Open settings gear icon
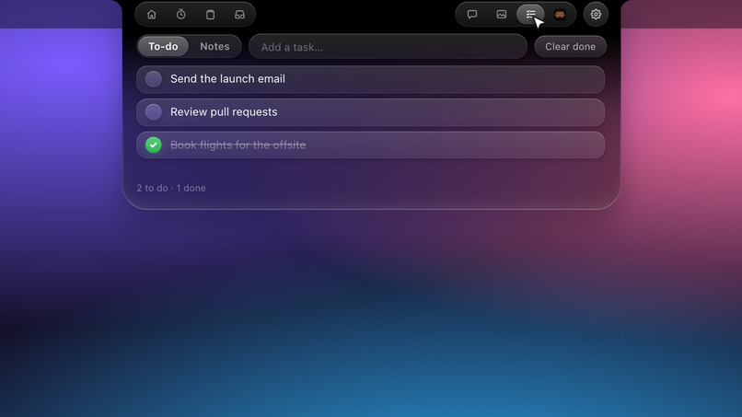The image size is (742, 417). (x=596, y=14)
